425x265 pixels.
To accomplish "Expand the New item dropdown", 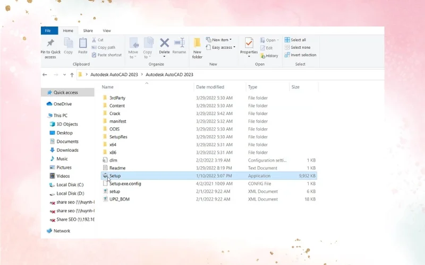I will [220, 40].
